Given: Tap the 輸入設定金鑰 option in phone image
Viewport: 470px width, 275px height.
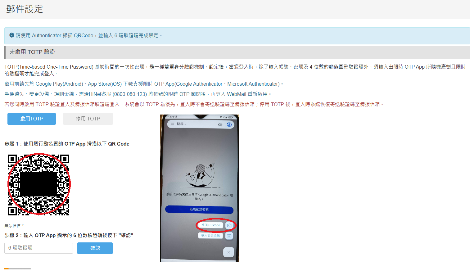Looking at the screenshot, I should pos(210,236).
